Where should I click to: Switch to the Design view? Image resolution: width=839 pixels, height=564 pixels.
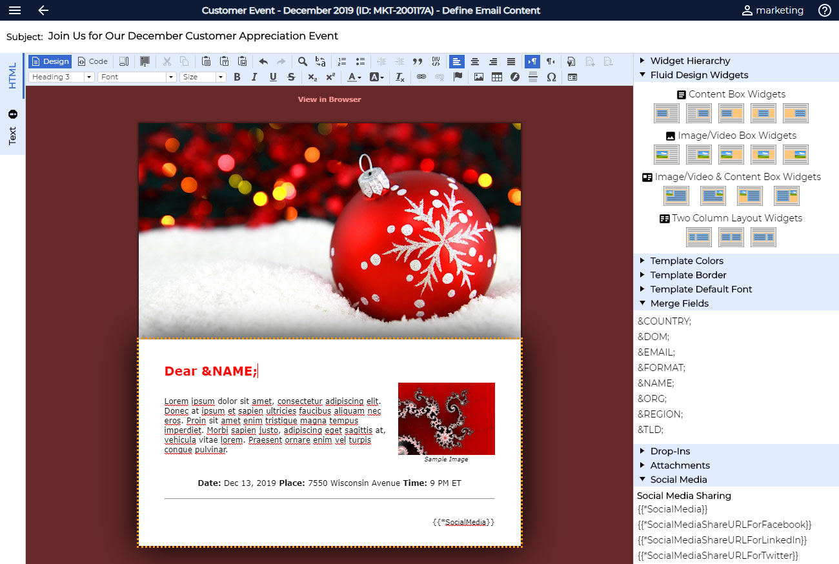tap(50, 61)
